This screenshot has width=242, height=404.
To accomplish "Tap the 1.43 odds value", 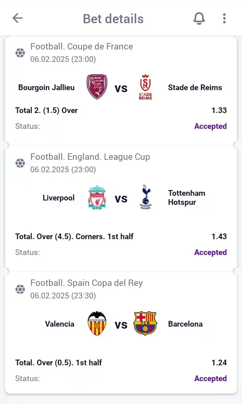I will (219, 236).
